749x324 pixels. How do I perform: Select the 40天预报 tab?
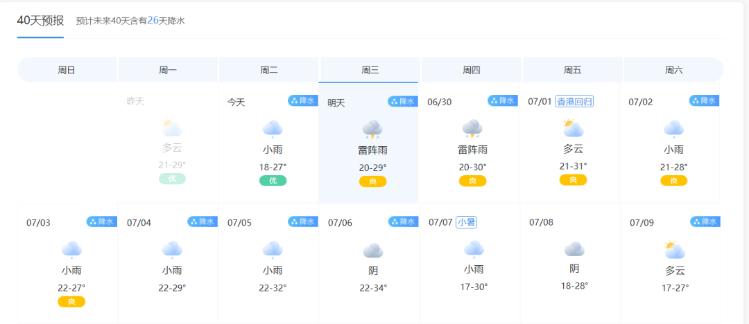click(x=40, y=21)
